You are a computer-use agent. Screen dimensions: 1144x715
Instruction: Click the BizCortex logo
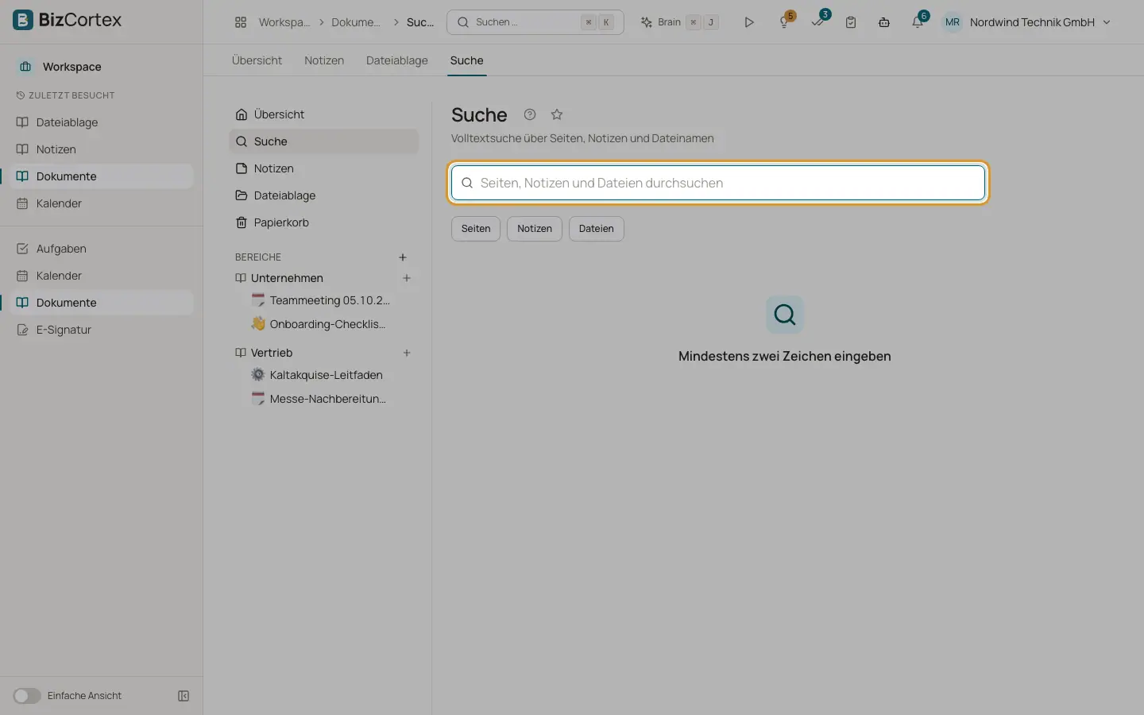68,20
